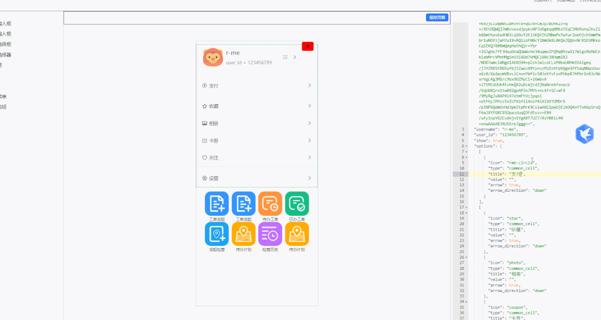Collapse the code fold arrow at line 8

click(x=467, y=158)
